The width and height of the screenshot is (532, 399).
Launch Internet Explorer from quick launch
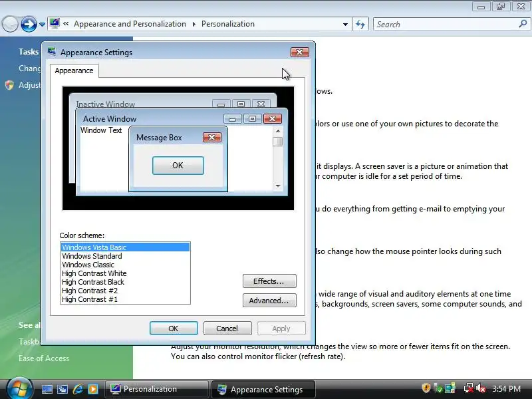pos(78,389)
